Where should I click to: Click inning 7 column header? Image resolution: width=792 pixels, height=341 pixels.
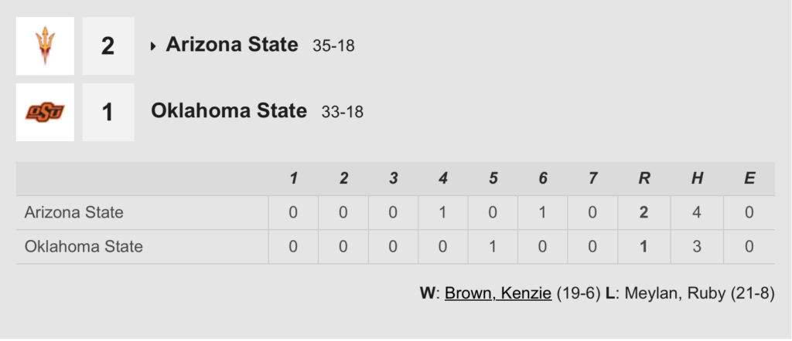[593, 178]
